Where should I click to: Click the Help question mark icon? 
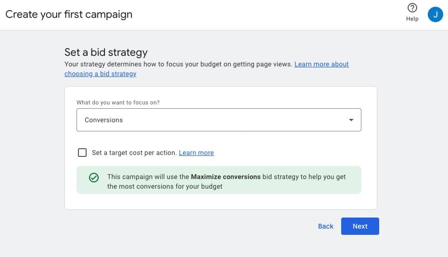412,8
